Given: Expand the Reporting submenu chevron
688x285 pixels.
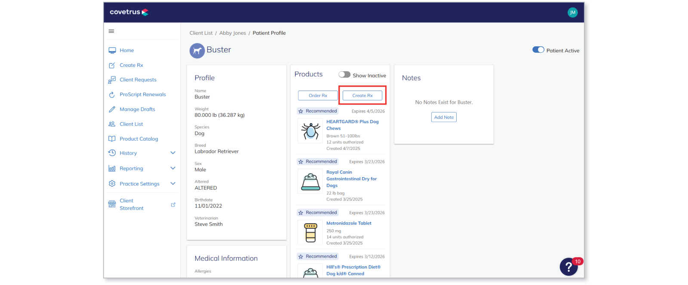Looking at the screenshot, I should (x=173, y=168).
